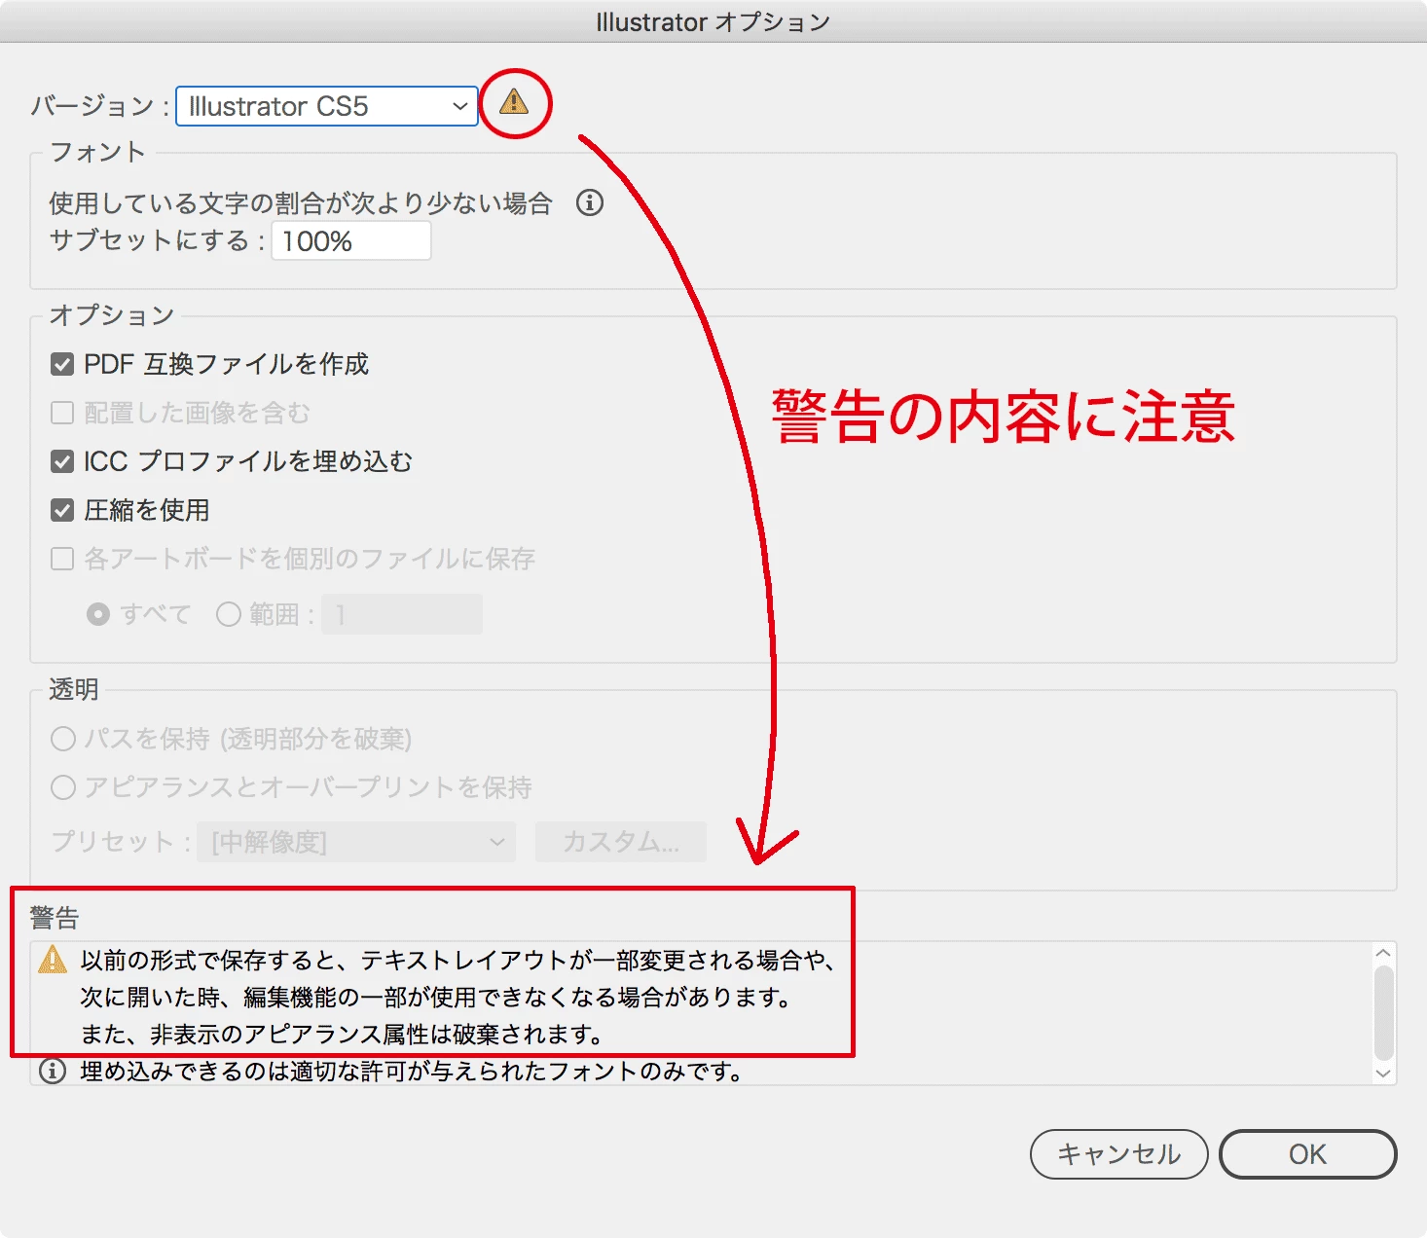Toggle the 圧縮を使用 checkbox
The image size is (1427, 1238).
(x=62, y=510)
